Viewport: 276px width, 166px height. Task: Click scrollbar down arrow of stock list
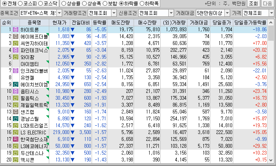click(271, 160)
